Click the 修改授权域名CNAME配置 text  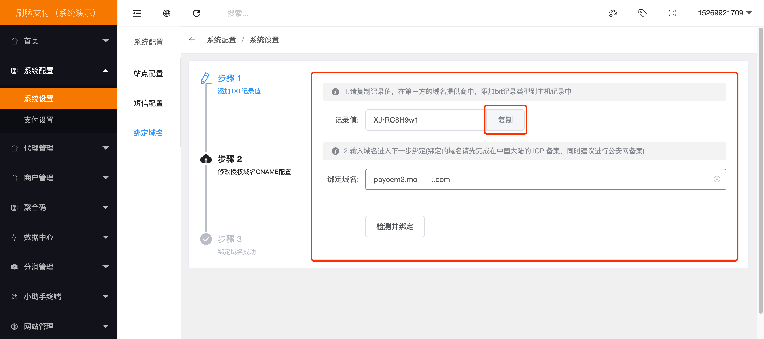point(255,172)
